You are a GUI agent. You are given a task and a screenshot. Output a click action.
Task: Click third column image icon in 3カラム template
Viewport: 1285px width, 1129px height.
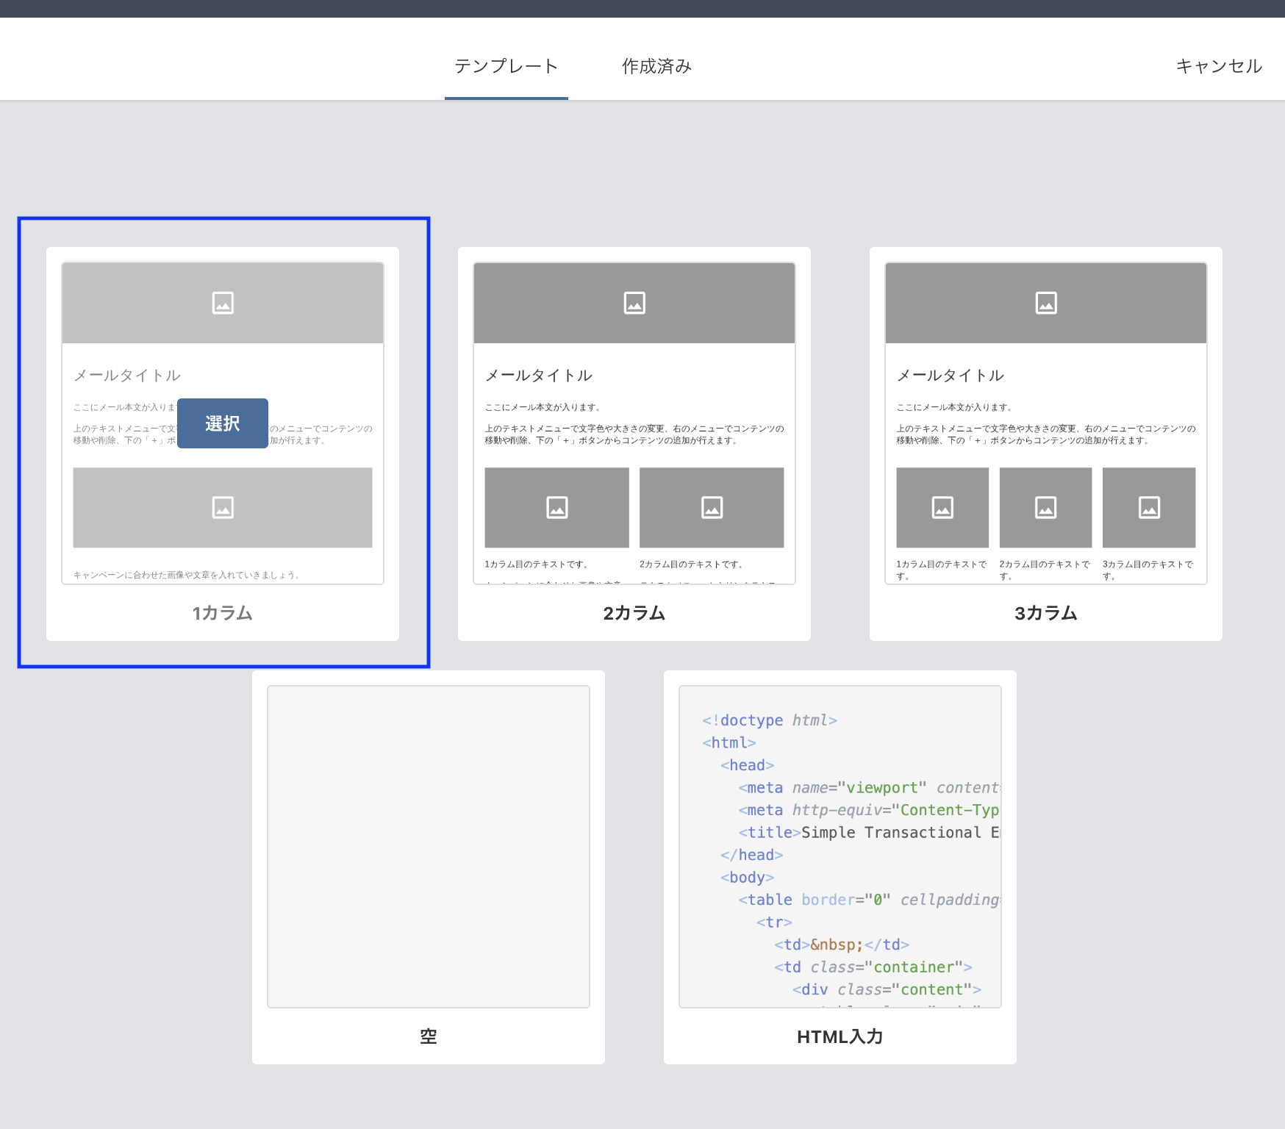coord(1149,507)
